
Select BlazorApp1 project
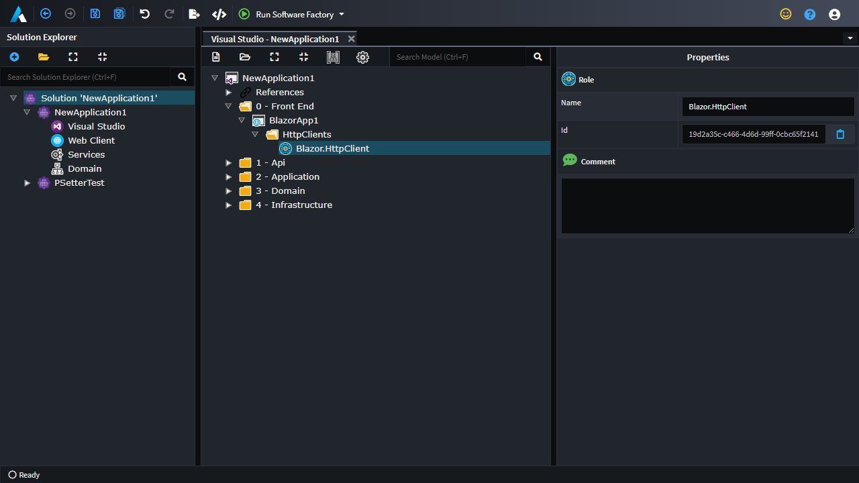click(293, 120)
